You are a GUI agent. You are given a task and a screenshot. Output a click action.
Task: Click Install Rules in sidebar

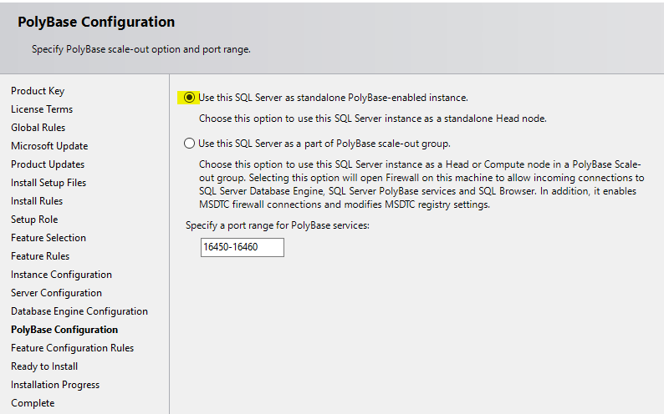click(37, 201)
